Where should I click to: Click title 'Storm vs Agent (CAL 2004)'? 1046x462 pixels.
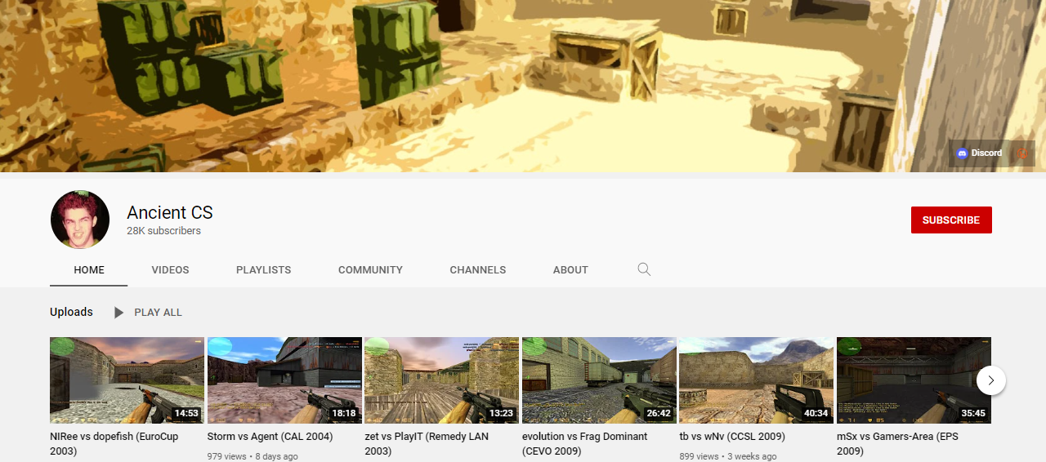pyautogui.click(x=270, y=437)
